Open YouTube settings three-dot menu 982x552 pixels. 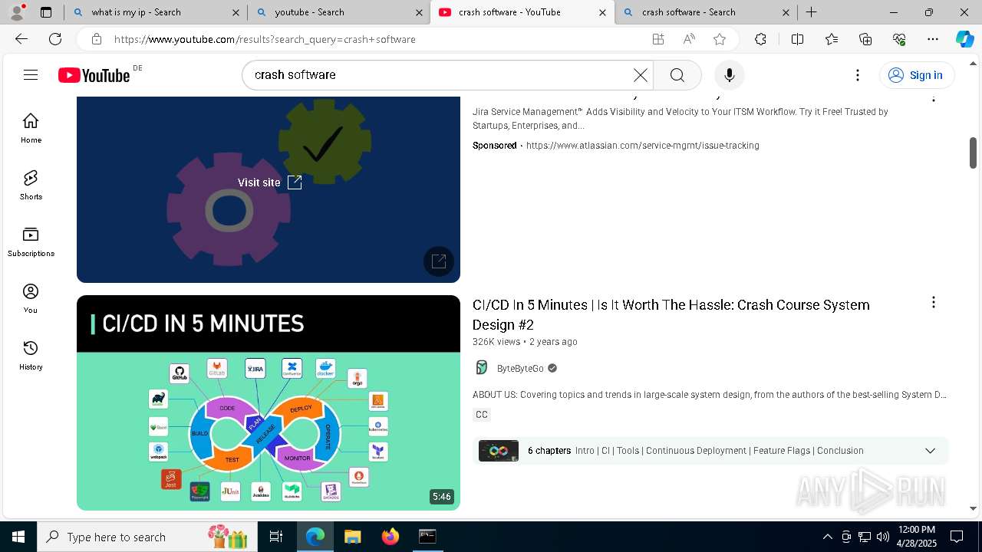click(858, 75)
